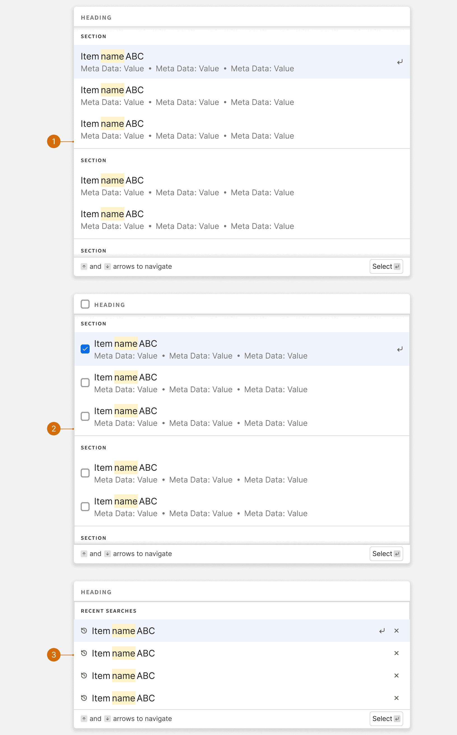Click enter icon on first highlighted item

400,62
